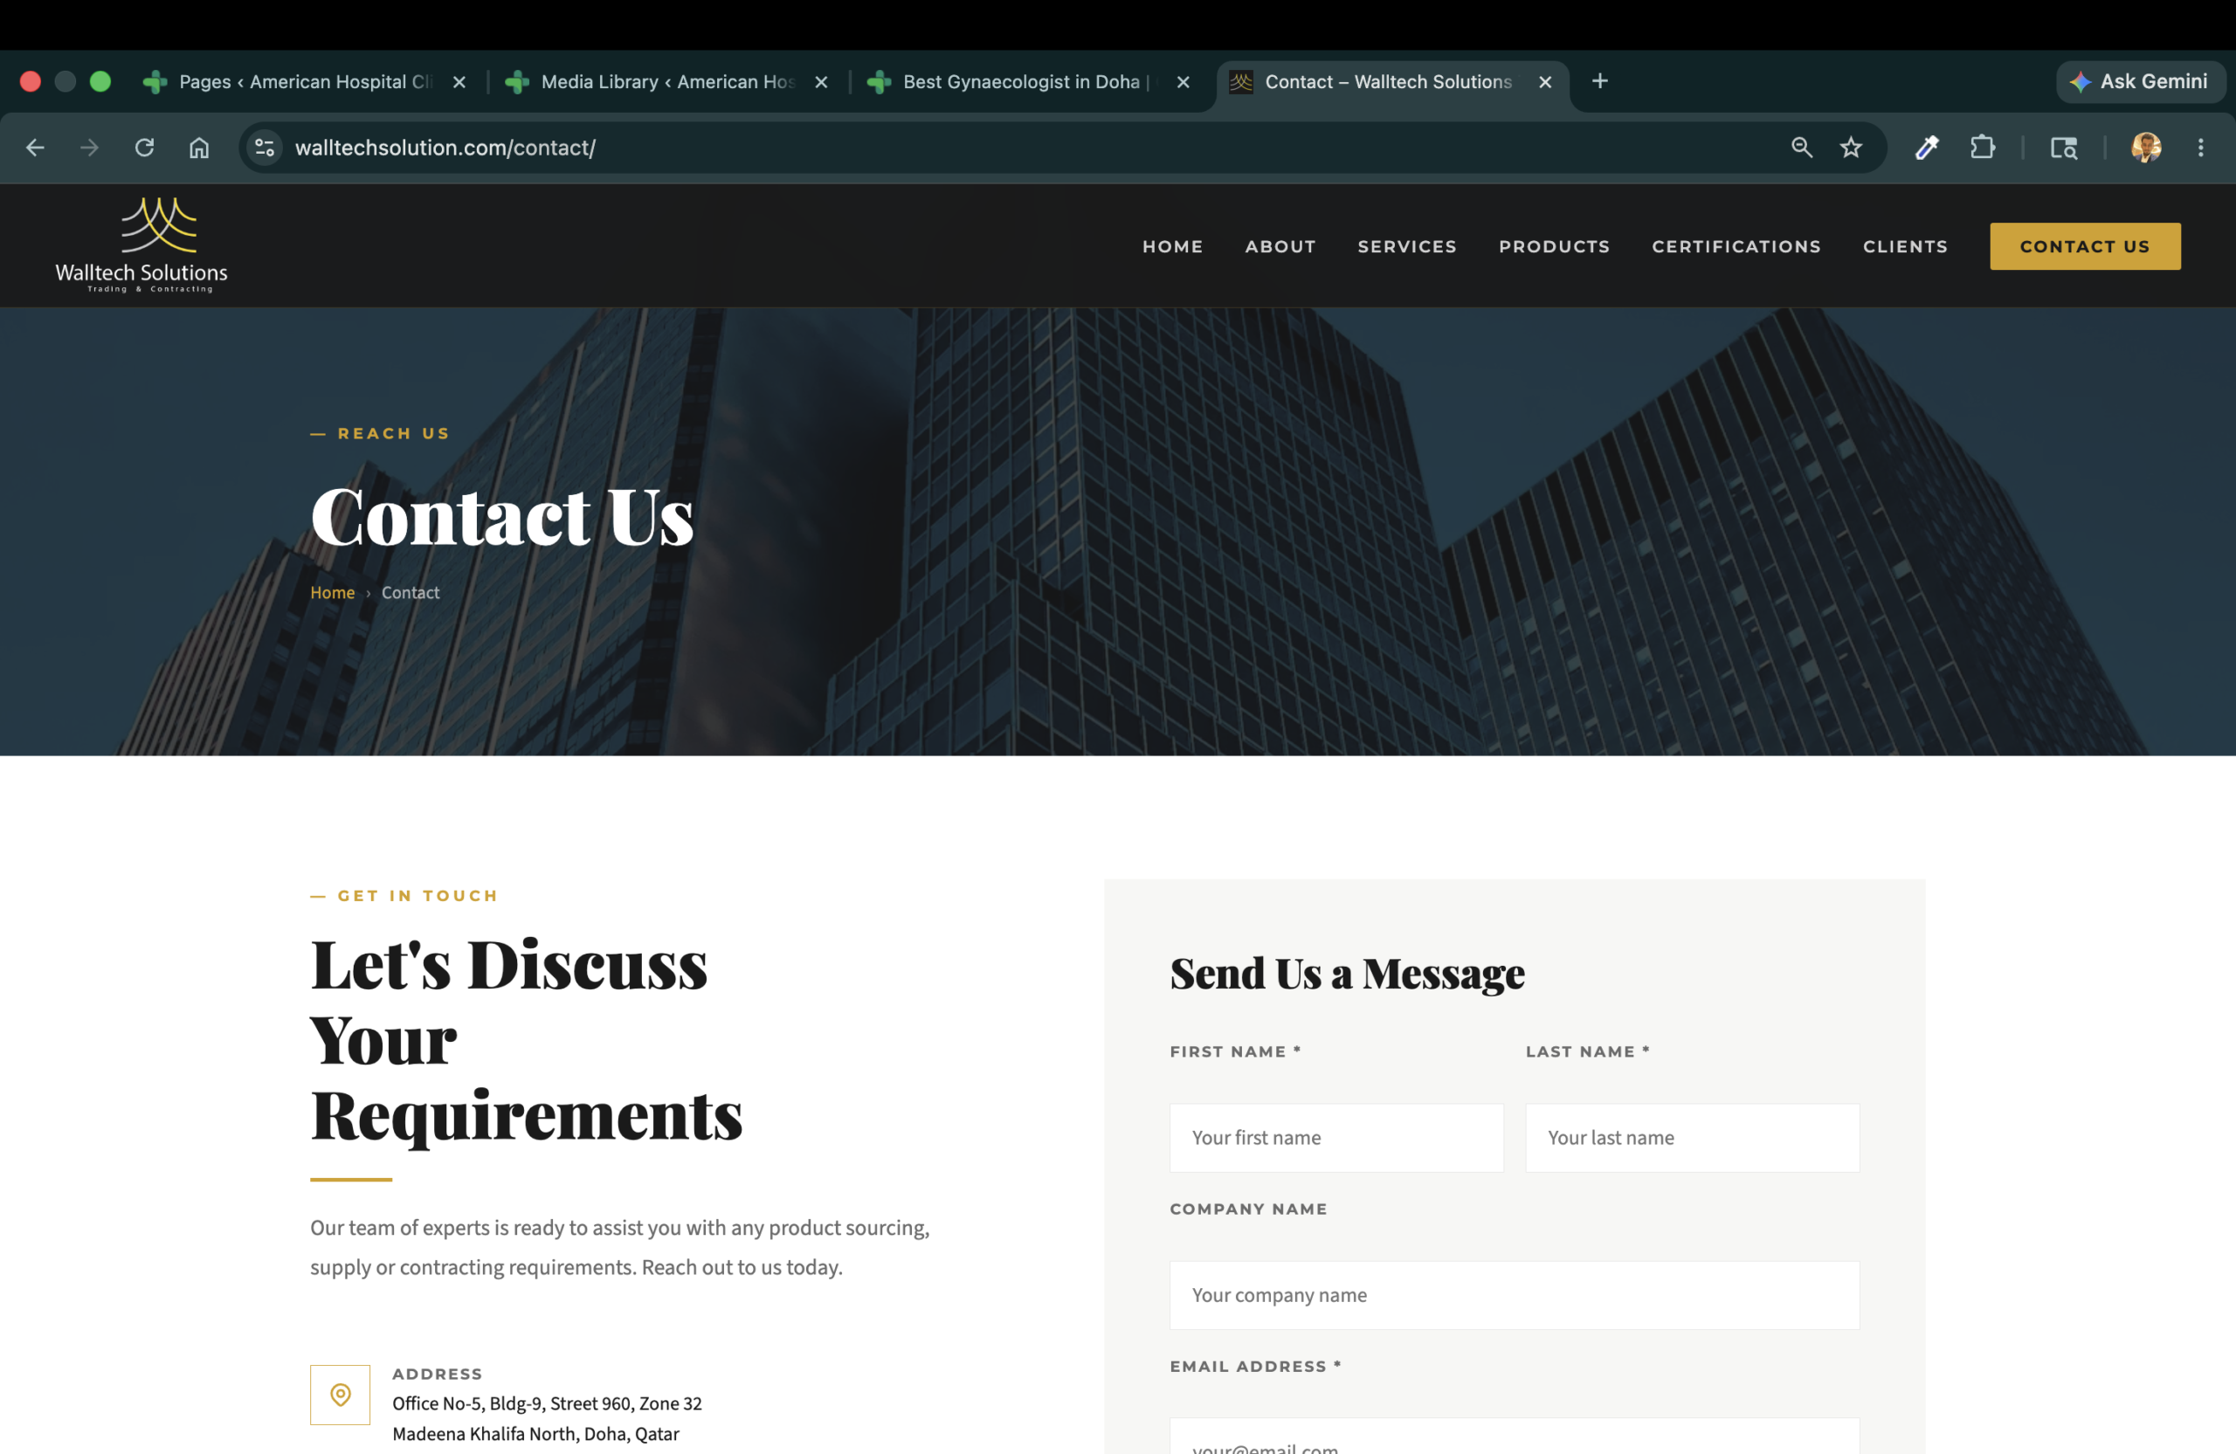View site information icon in address bar
The height and width of the screenshot is (1454, 2236).
(265, 148)
